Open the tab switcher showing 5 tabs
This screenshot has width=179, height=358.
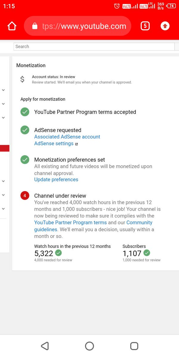tap(145, 26)
